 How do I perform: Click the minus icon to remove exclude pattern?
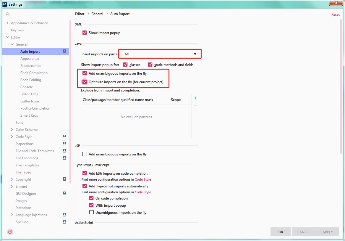pos(195,106)
